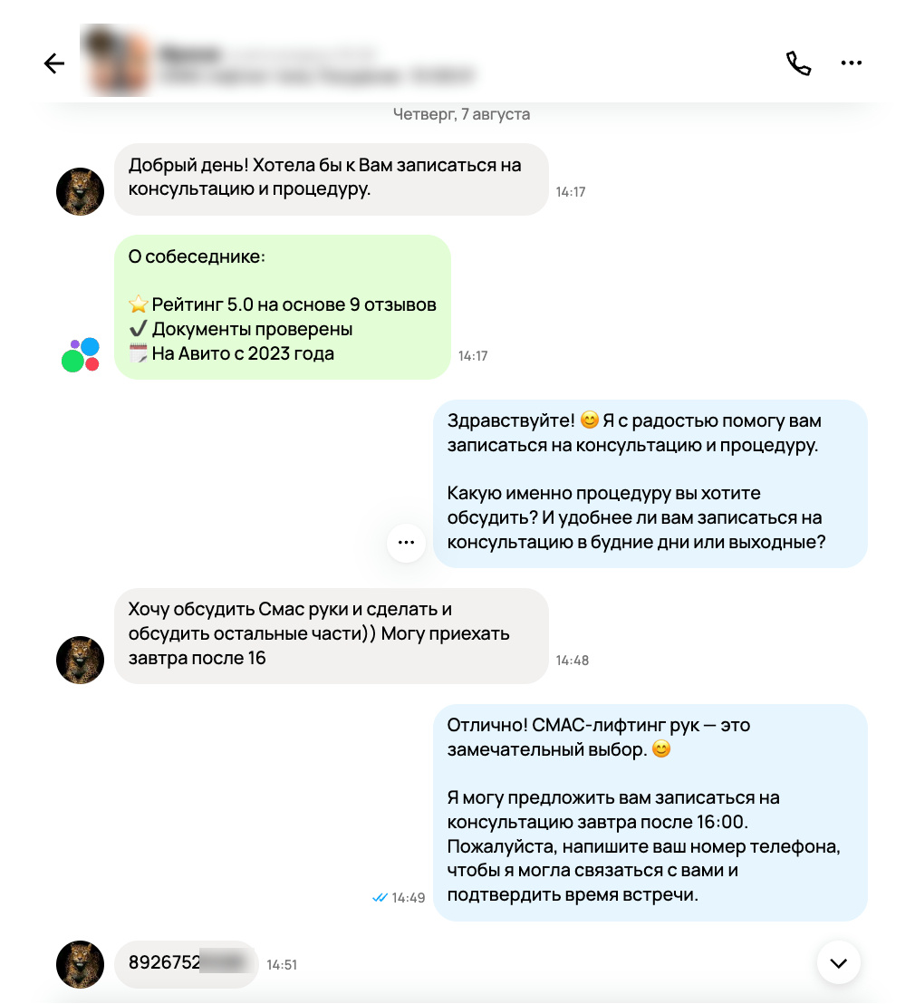915x1004 pixels.
Task: Go back using the left arrow
Action: 54,63
